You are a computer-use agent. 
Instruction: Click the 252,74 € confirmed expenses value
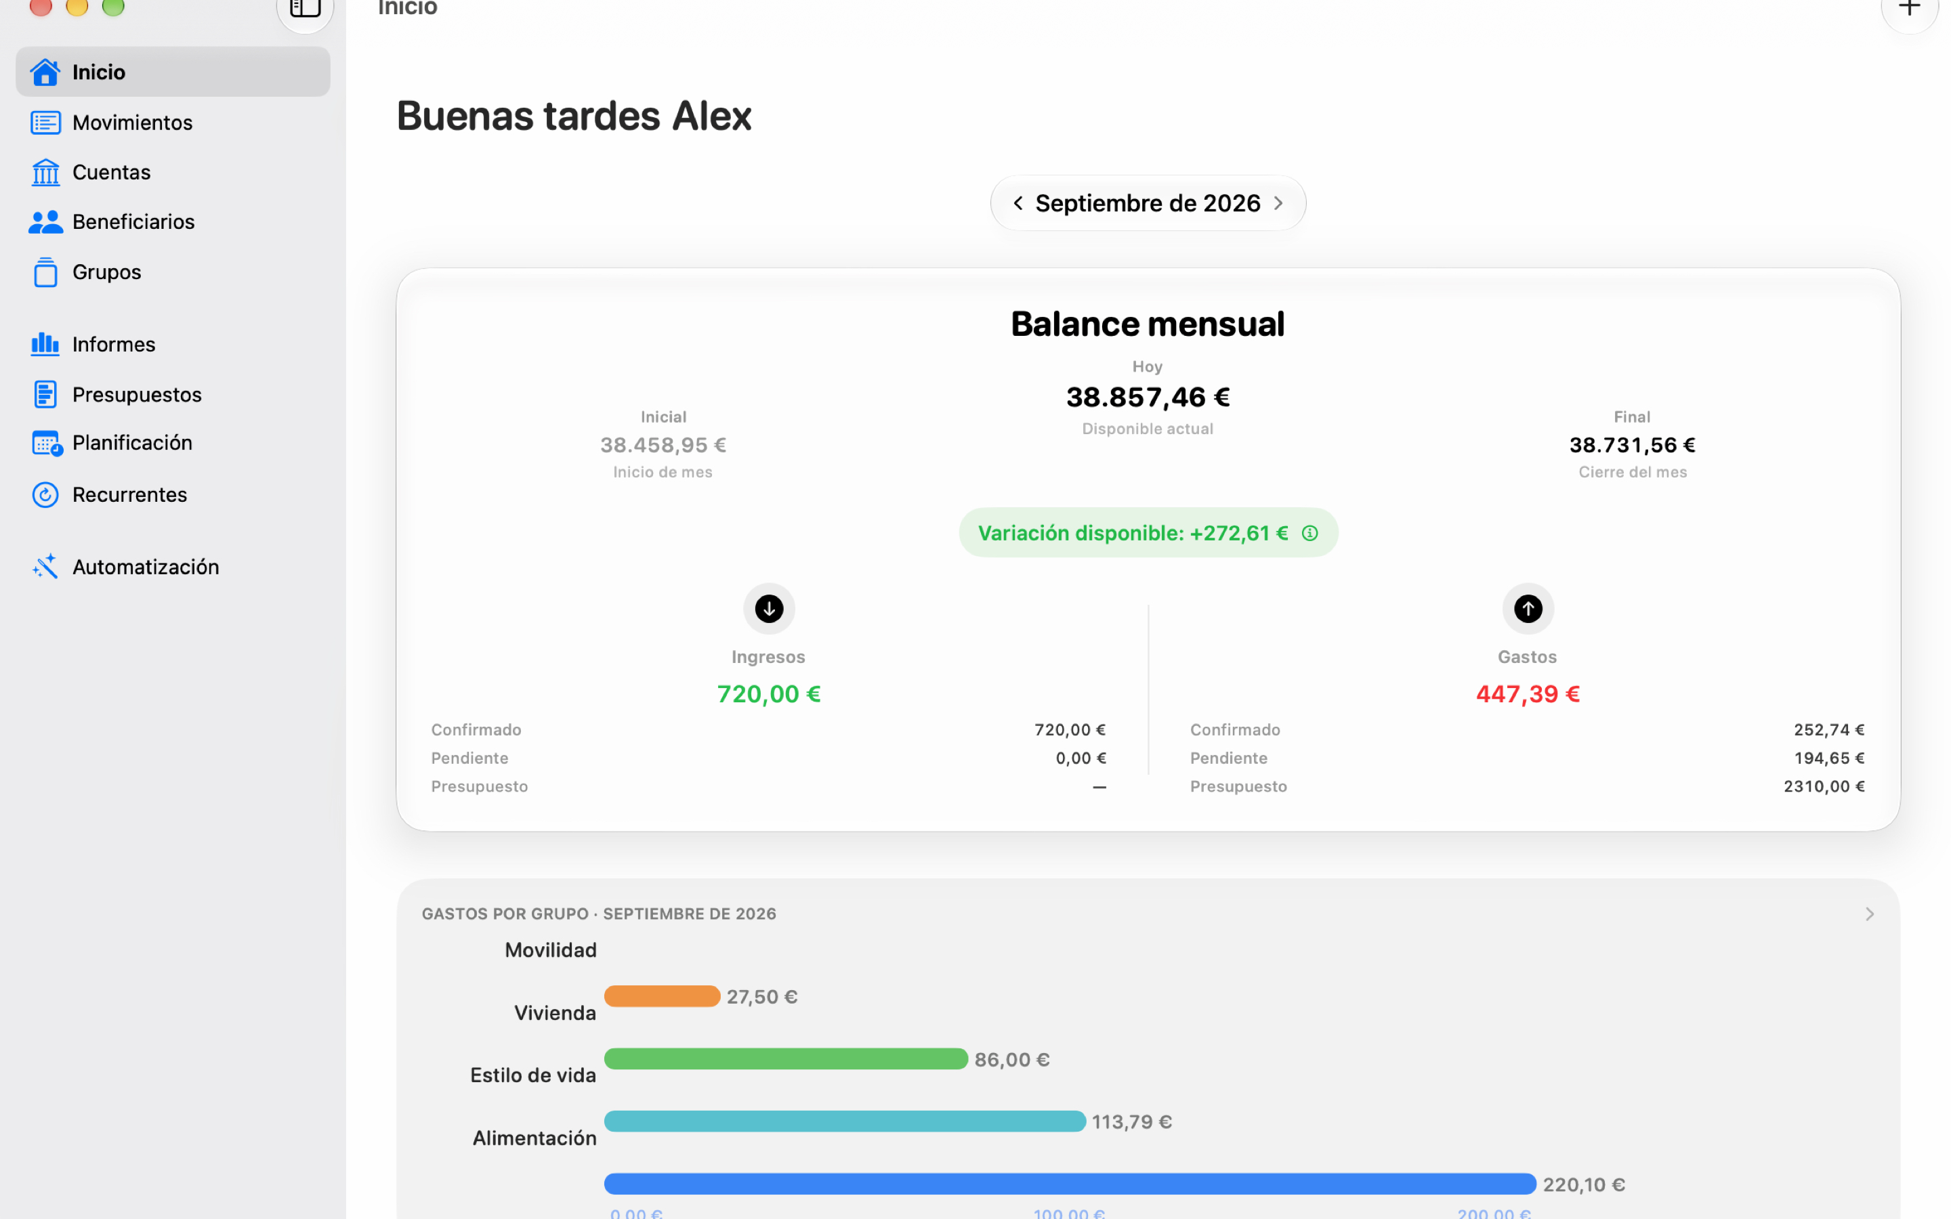click(x=1828, y=729)
